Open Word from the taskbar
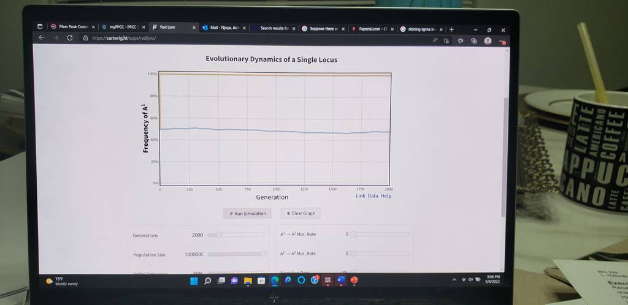 pos(341,281)
